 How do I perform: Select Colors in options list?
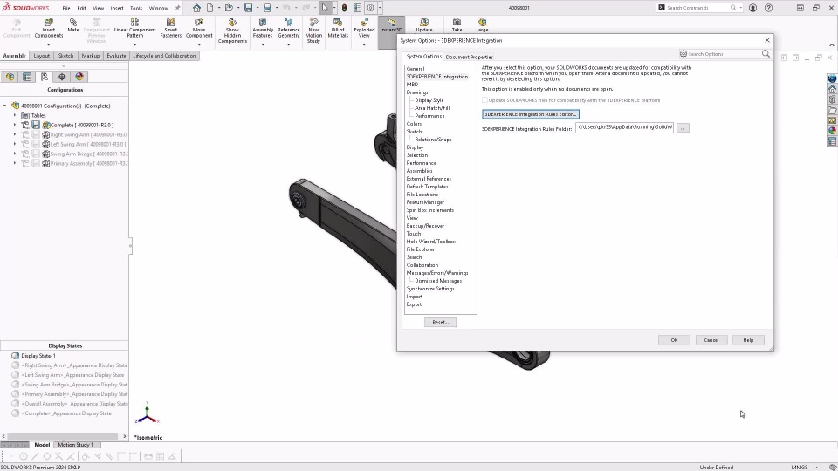coord(414,124)
